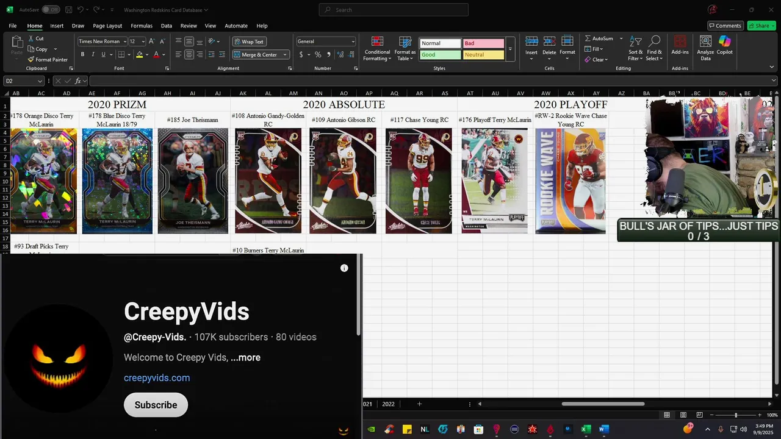781x439 pixels.
Task: Decrease the font size with smaller A
Action: 162,41
